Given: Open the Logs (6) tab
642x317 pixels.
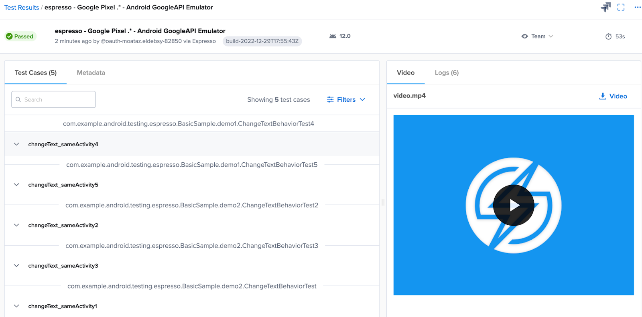Looking at the screenshot, I should coord(447,73).
